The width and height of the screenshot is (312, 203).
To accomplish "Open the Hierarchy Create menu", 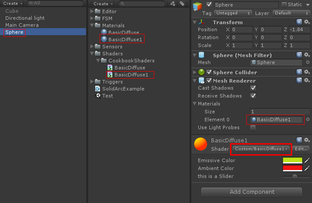I will tap(12, 4).
